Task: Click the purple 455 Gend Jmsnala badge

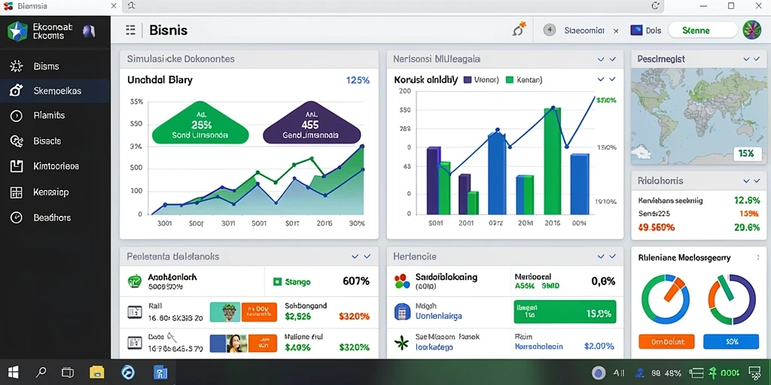Action: point(312,123)
